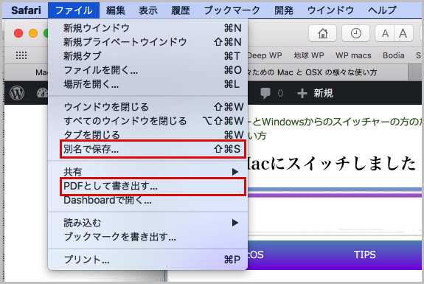The image size is (424, 284).
Task: Open the Bodia bookmark
Action: [x=394, y=55]
